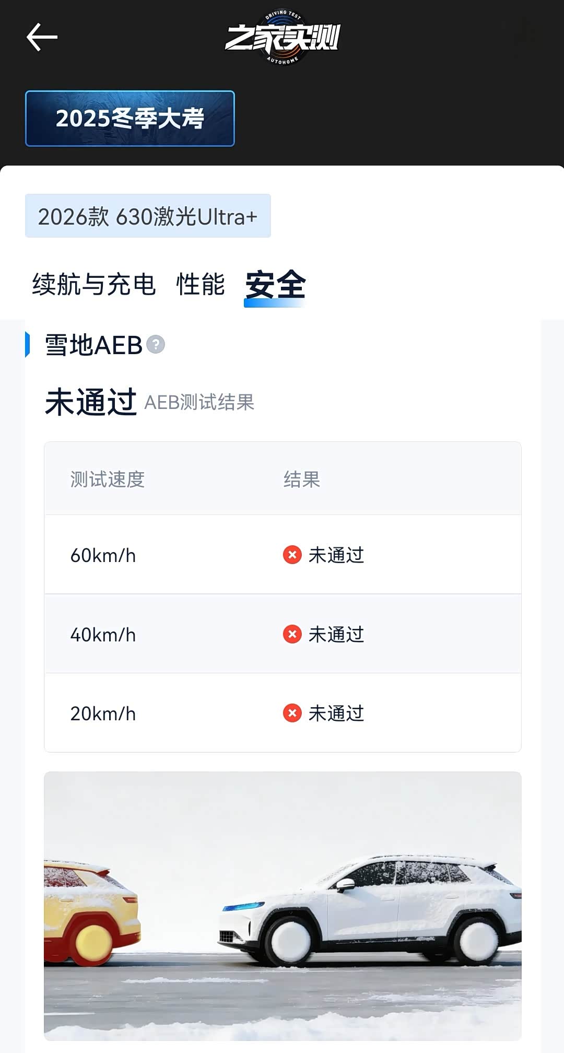The height and width of the screenshot is (1053, 564).
Task: Tap the AEB测试结果 label
Action: (x=199, y=403)
